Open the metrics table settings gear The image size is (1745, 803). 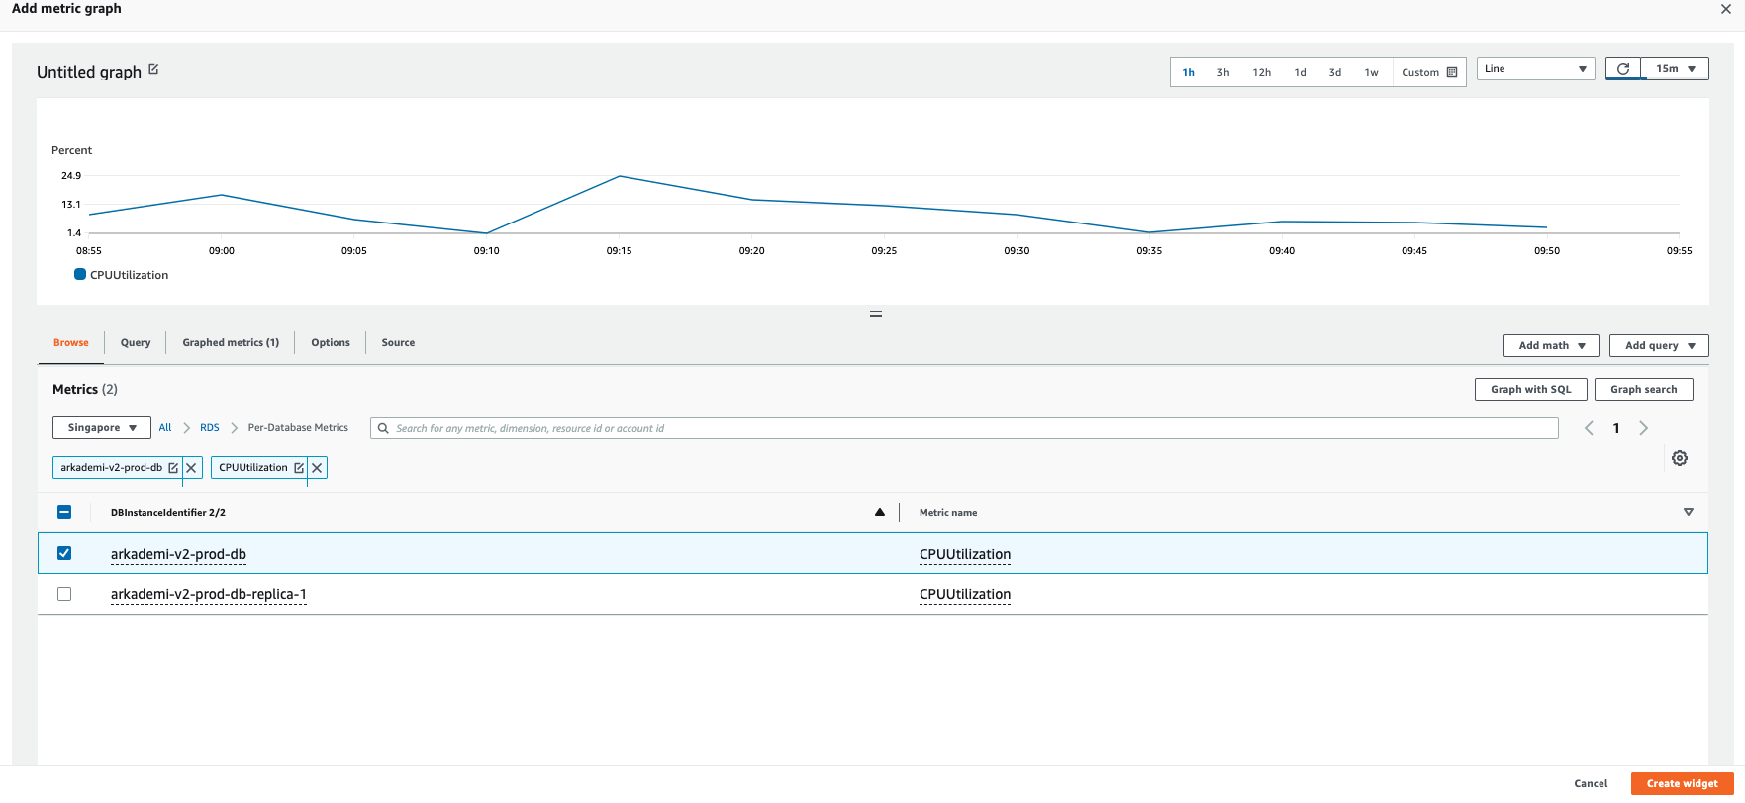[x=1680, y=458]
